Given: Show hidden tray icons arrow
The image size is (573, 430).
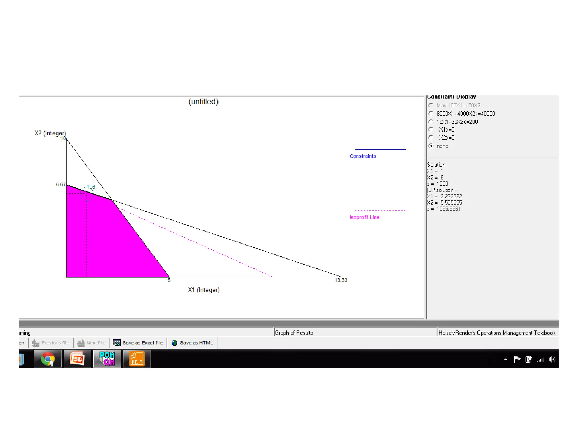Looking at the screenshot, I should click(x=506, y=359).
